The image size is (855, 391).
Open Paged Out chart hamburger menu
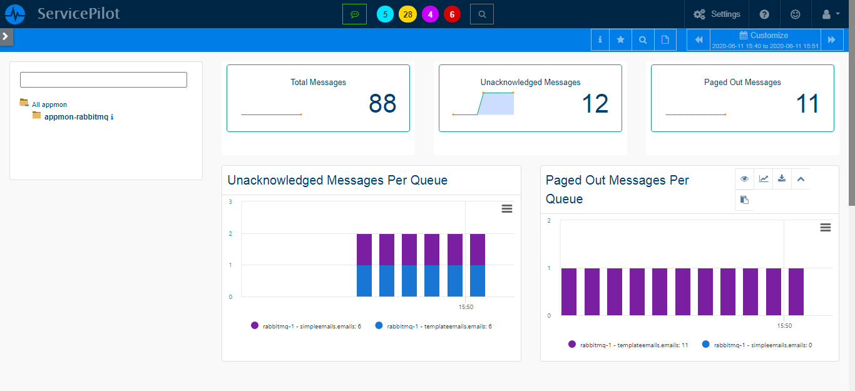pos(826,227)
